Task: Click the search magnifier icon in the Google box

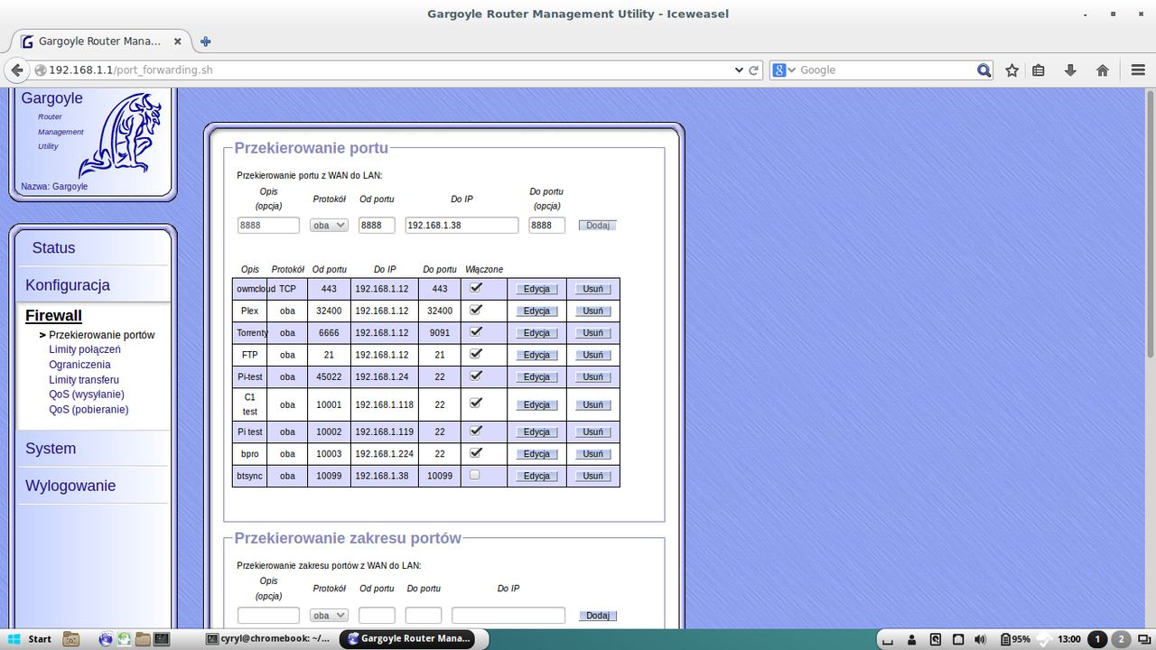Action: click(984, 70)
